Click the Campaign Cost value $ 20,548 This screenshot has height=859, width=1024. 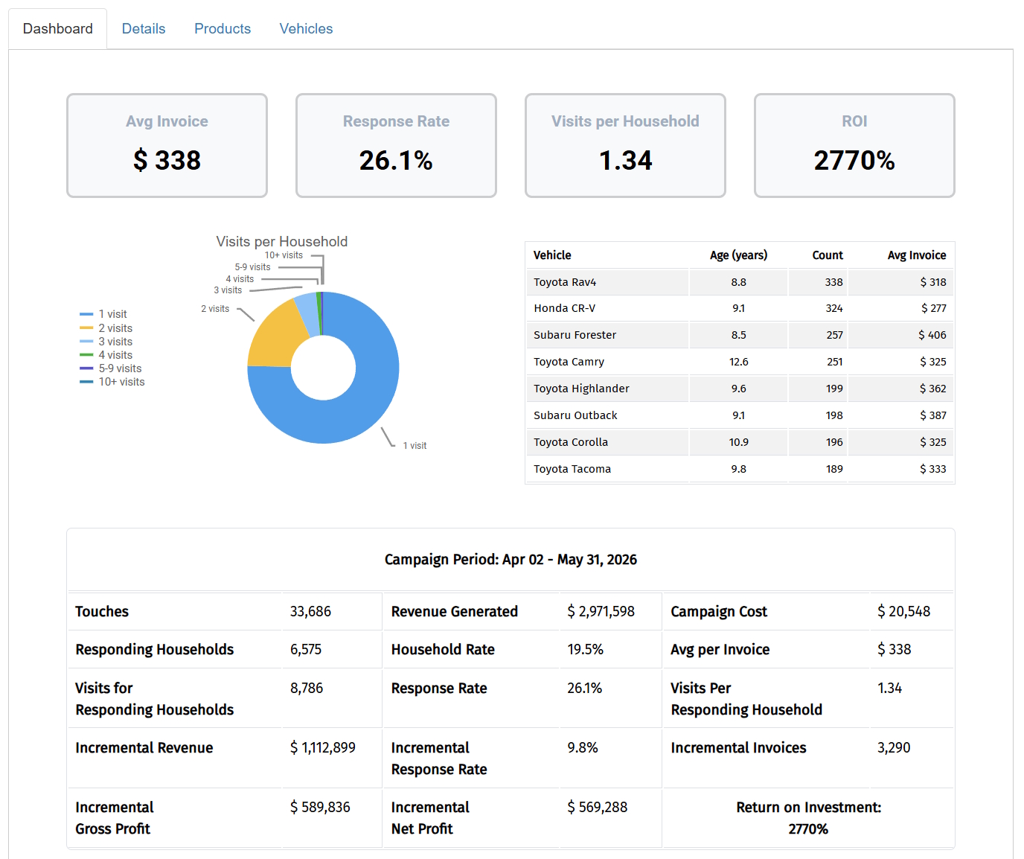pos(904,612)
